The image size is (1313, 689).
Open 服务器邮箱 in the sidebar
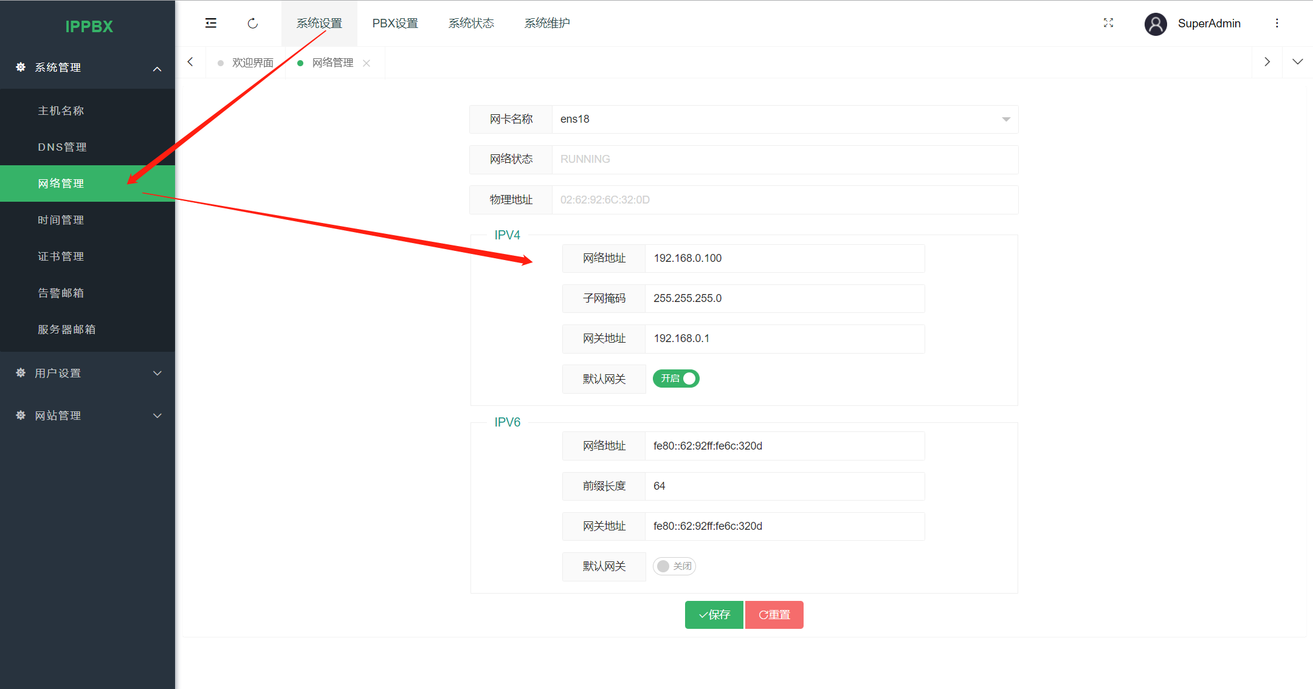pos(88,329)
